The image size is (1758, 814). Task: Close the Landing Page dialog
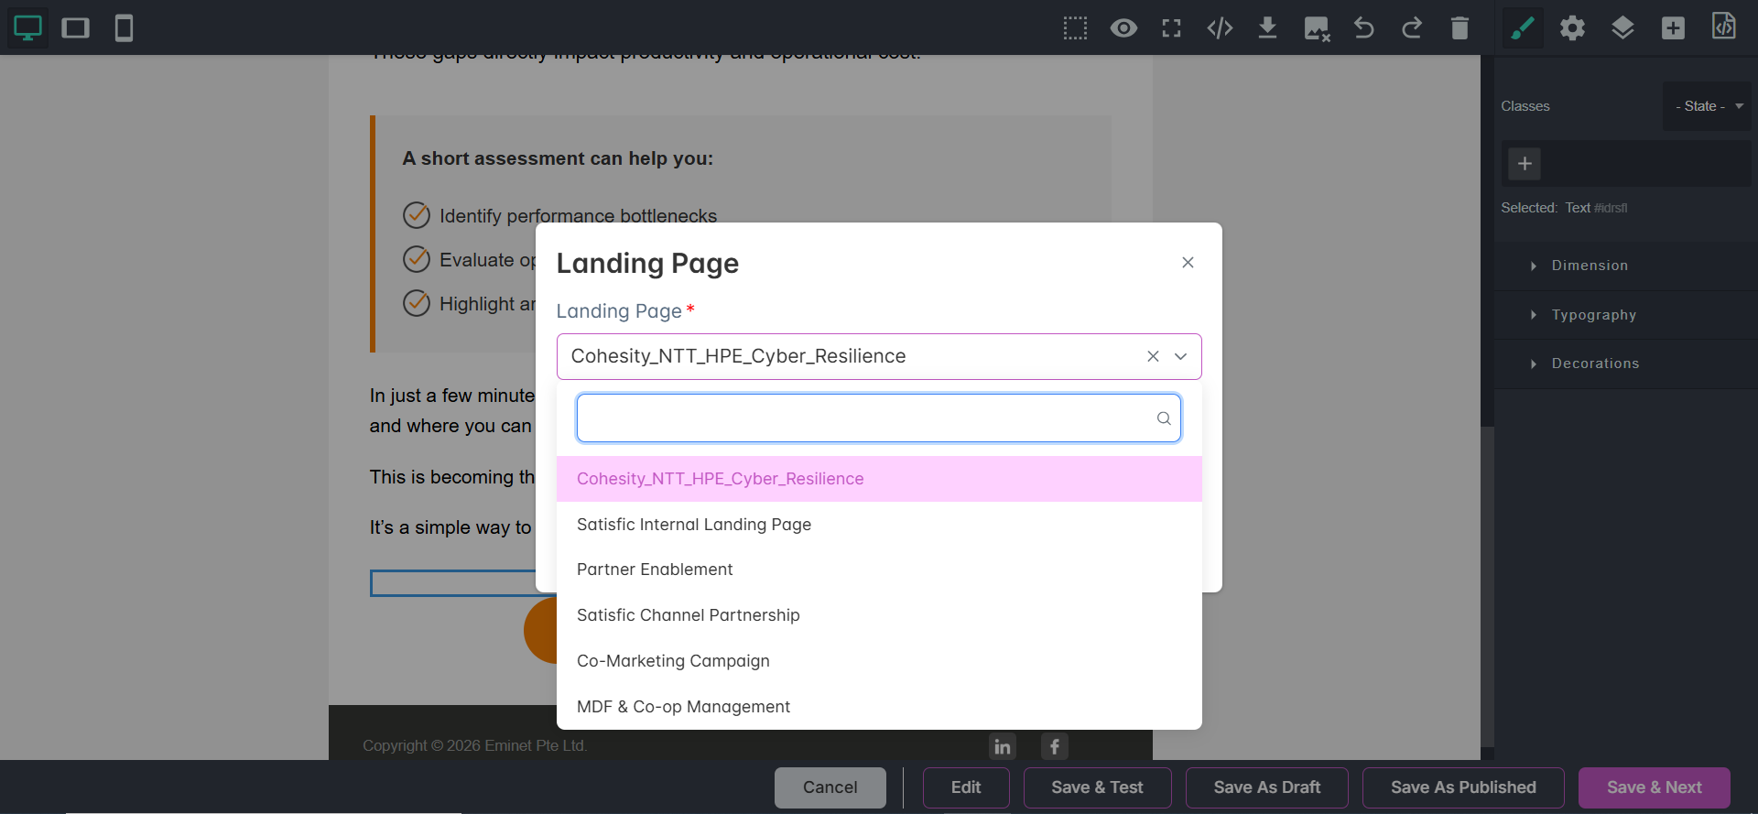[x=1188, y=263]
